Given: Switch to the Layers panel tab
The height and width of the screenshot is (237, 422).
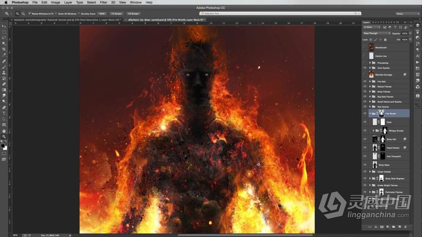Looking at the screenshot, I should point(366,22).
